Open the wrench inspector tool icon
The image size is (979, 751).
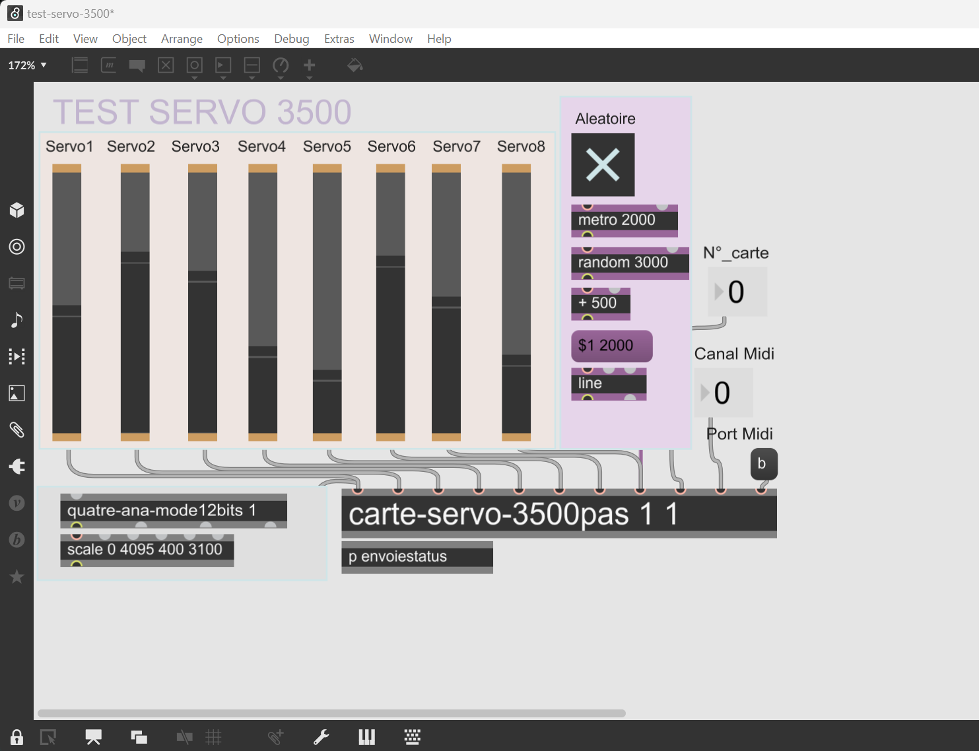point(321,737)
